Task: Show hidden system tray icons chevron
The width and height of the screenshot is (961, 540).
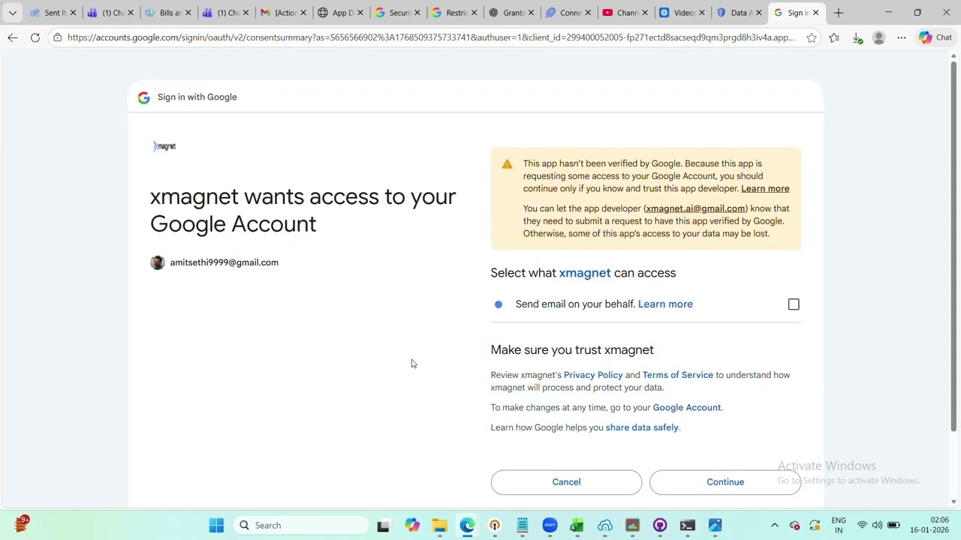Action: 775,525
